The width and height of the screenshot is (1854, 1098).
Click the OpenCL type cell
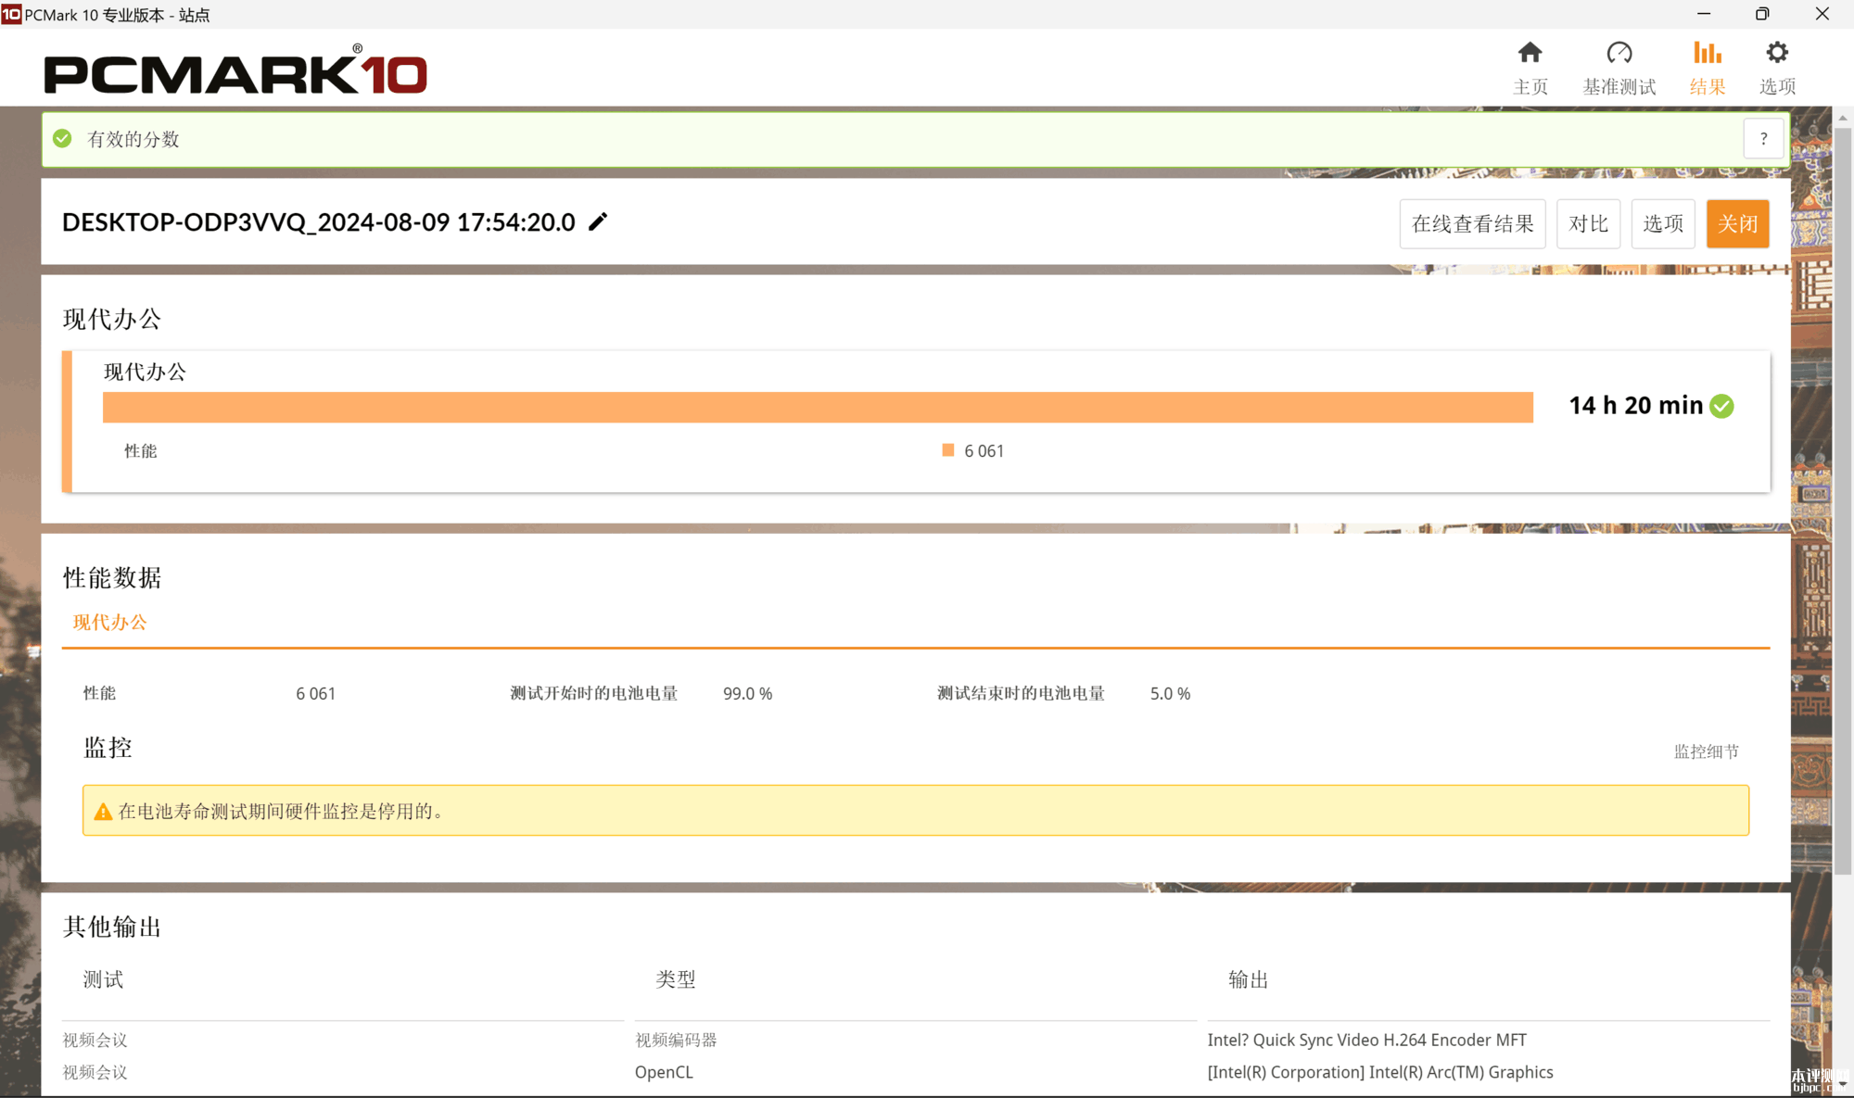pos(664,1072)
